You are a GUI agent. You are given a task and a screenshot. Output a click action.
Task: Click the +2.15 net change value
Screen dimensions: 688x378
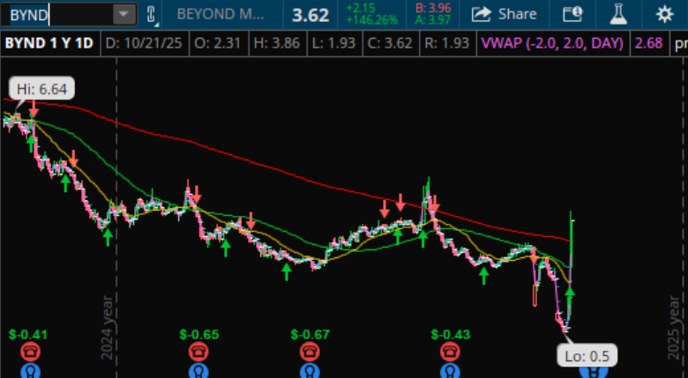pos(362,8)
